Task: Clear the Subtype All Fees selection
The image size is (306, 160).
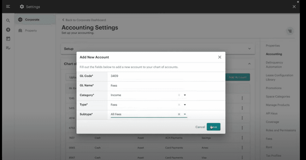Action: [179, 114]
